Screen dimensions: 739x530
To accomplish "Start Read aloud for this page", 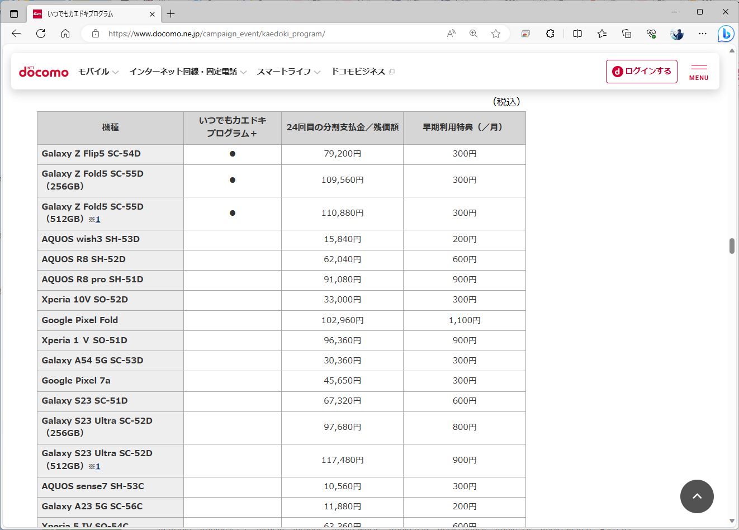I will coord(451,34).
